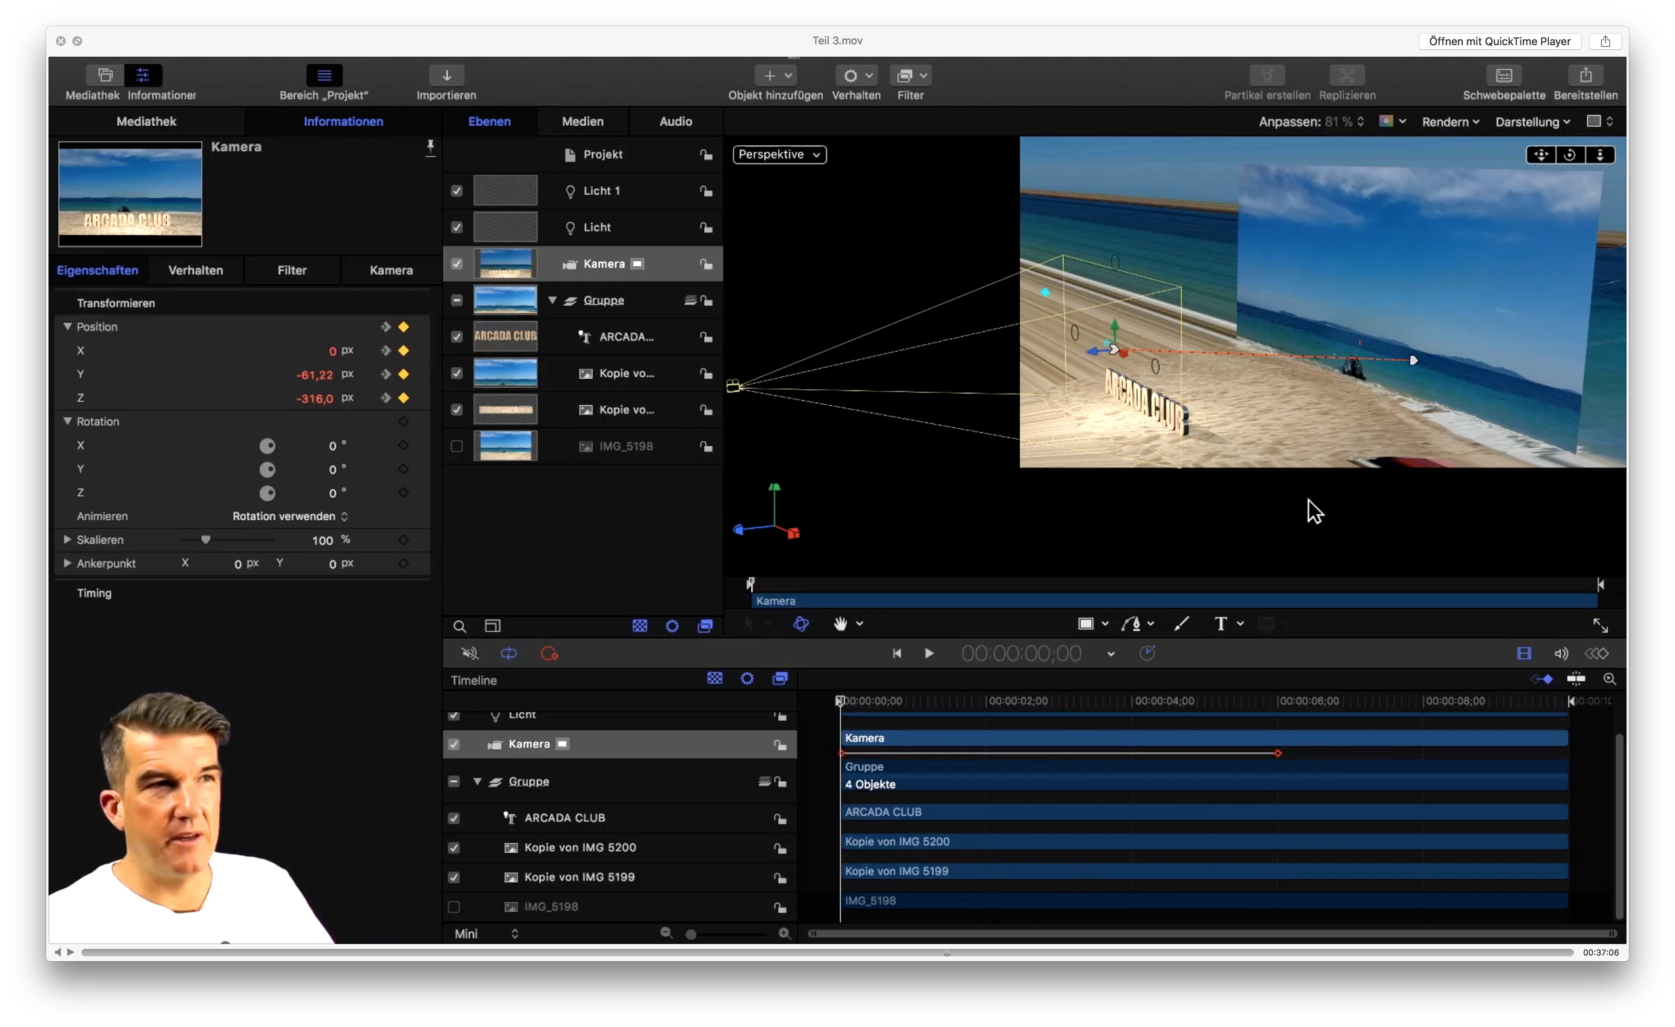The image size is (1675, 1027).
Task: Click the camera orbit 3D view control
Action: pos(1570,155)
